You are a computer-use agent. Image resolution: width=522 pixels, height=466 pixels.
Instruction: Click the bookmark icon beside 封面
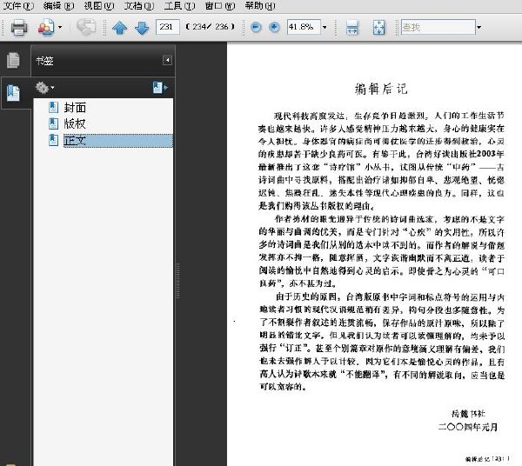(x=53, y=108)
